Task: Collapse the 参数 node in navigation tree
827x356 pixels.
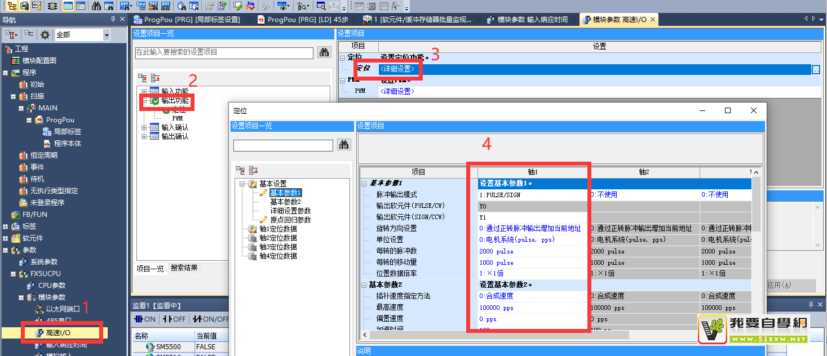Action: point(6,250)
